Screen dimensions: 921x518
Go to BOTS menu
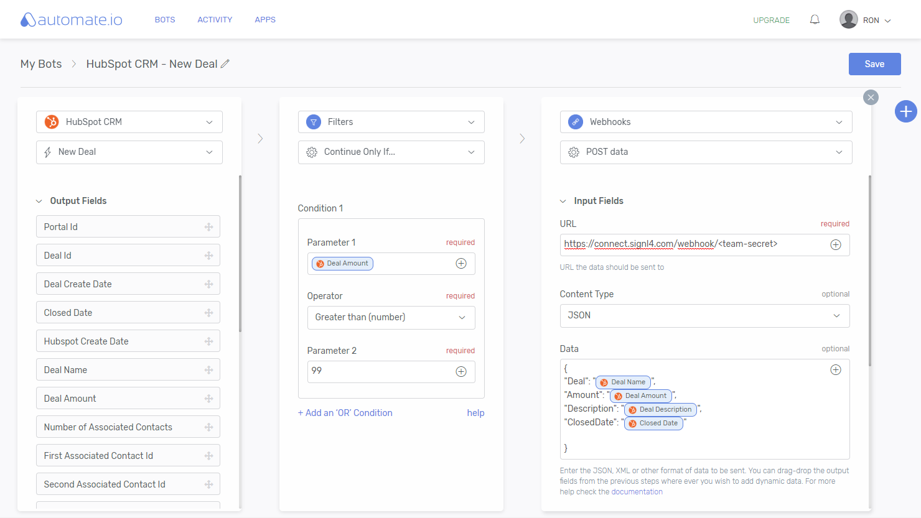tap(165, 20)
